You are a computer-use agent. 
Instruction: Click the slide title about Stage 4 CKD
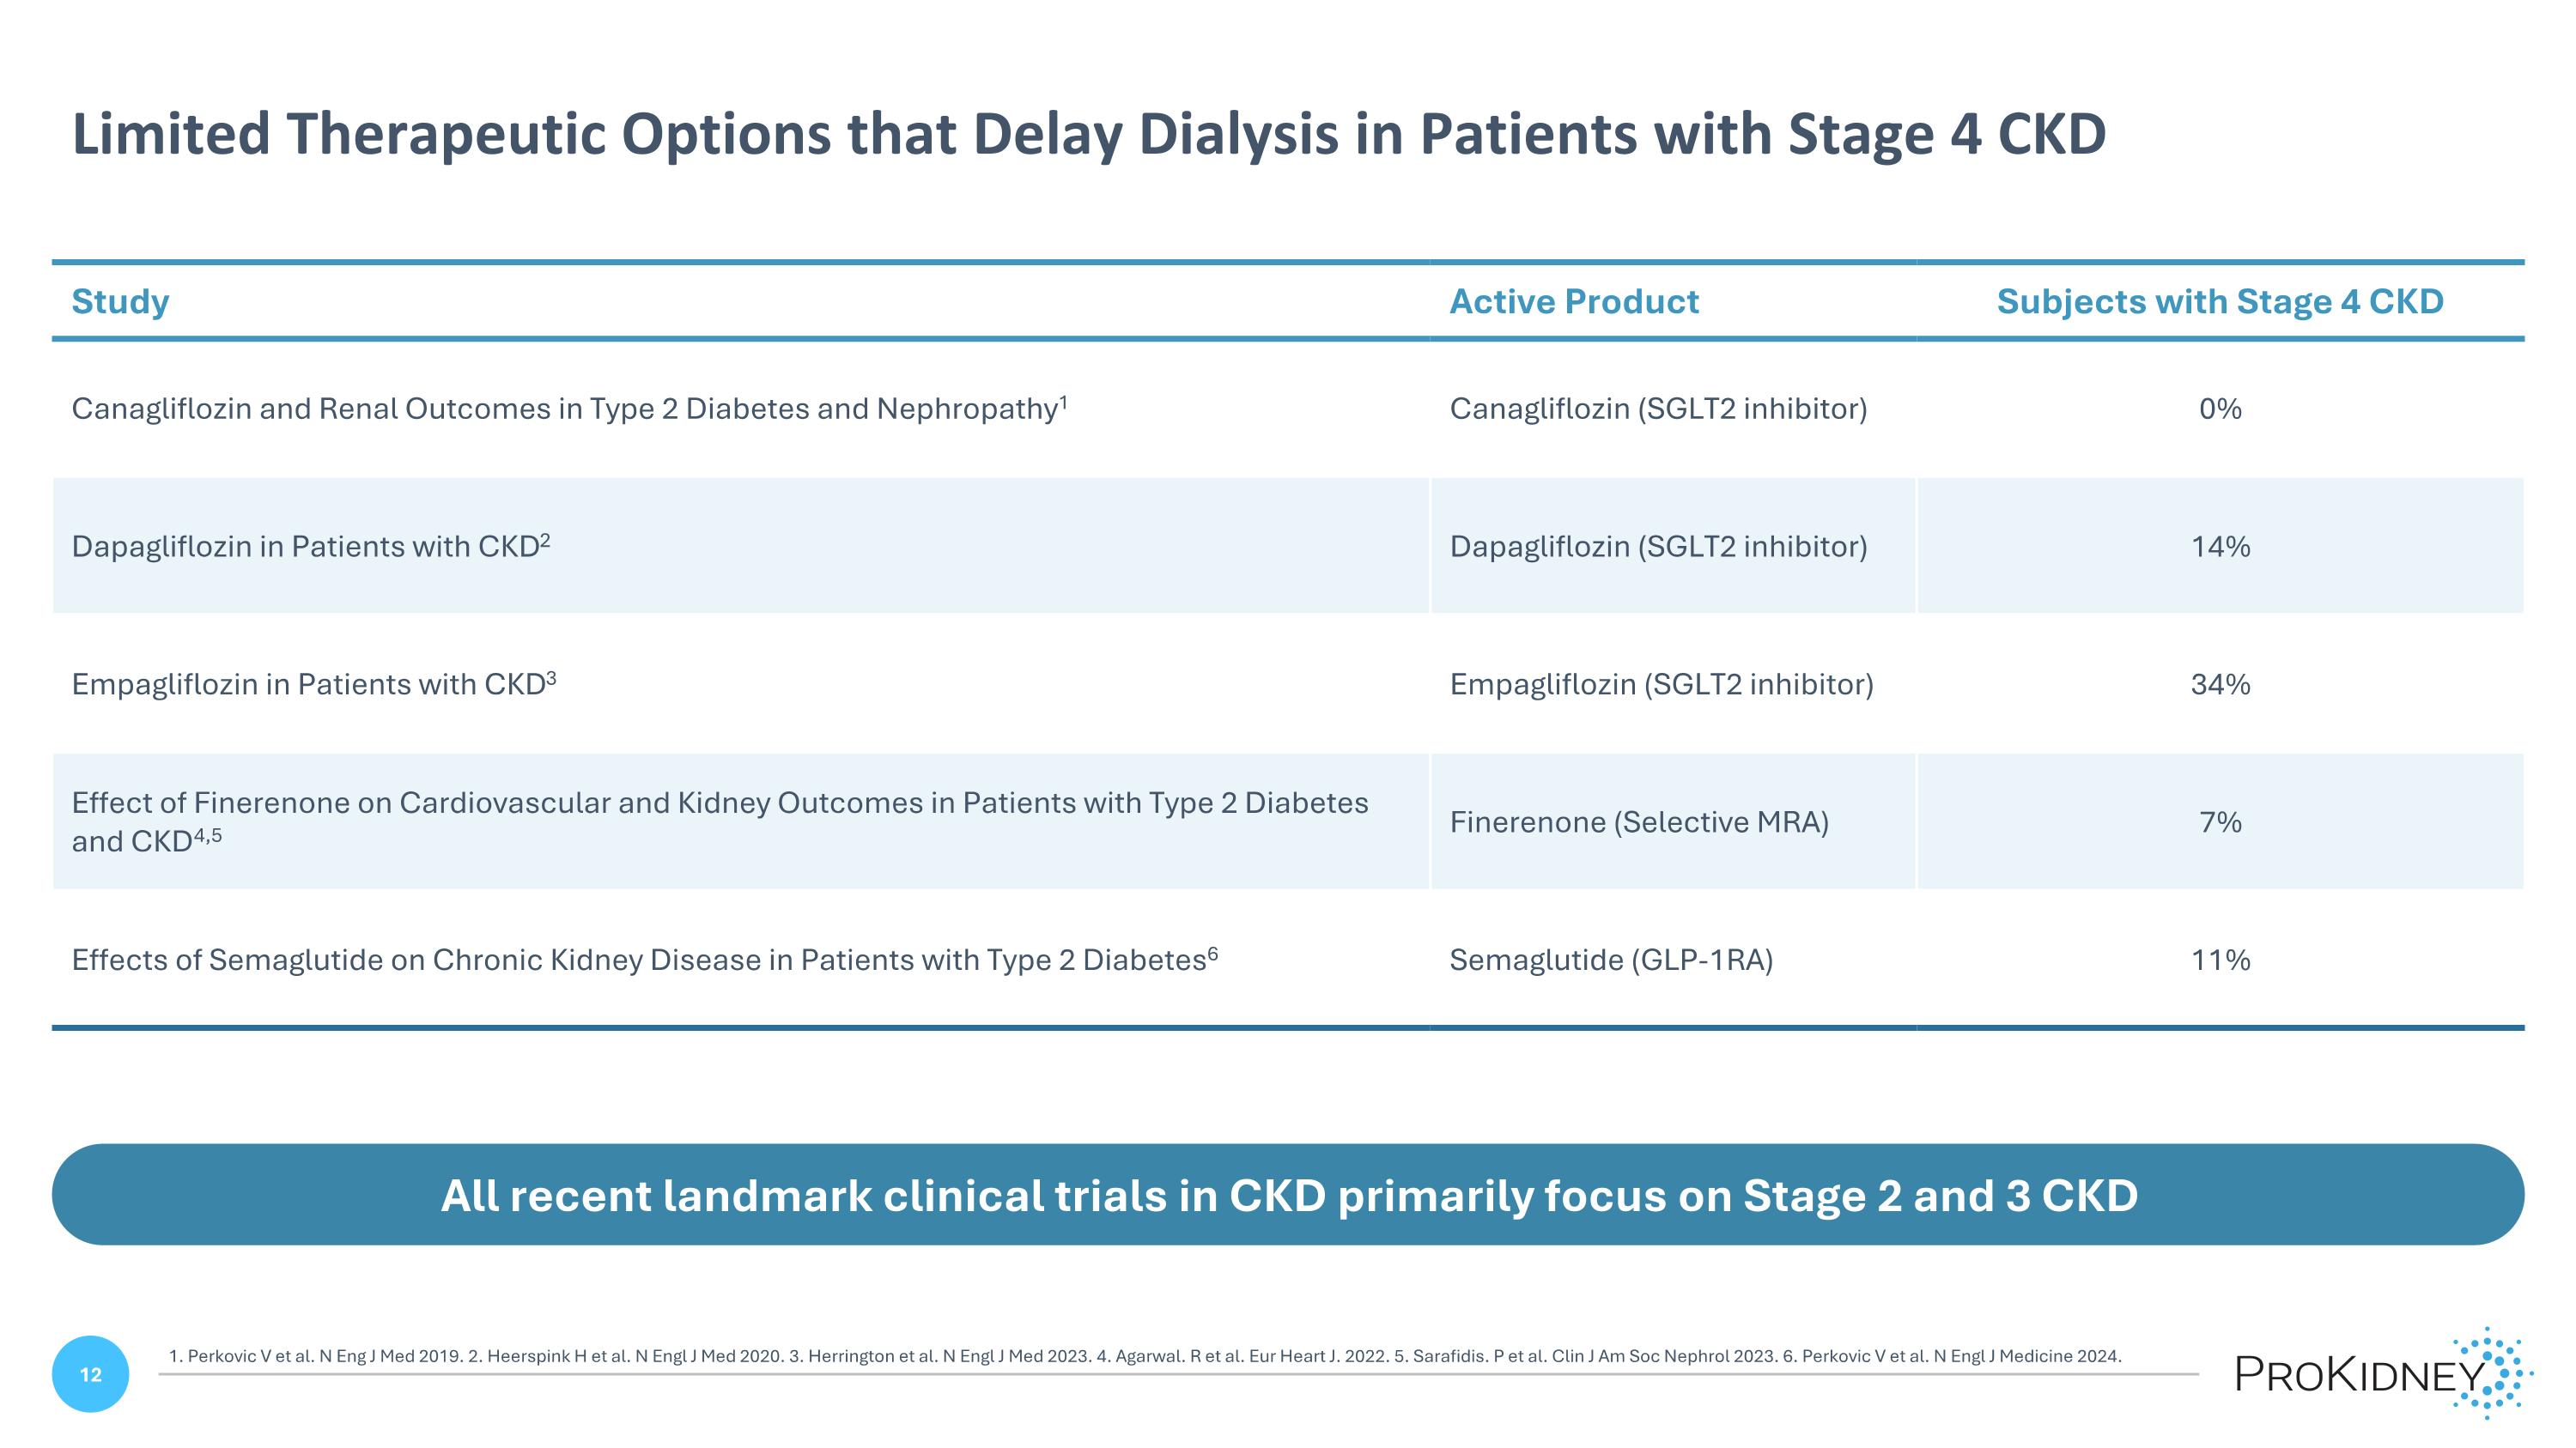point(1088,134)
